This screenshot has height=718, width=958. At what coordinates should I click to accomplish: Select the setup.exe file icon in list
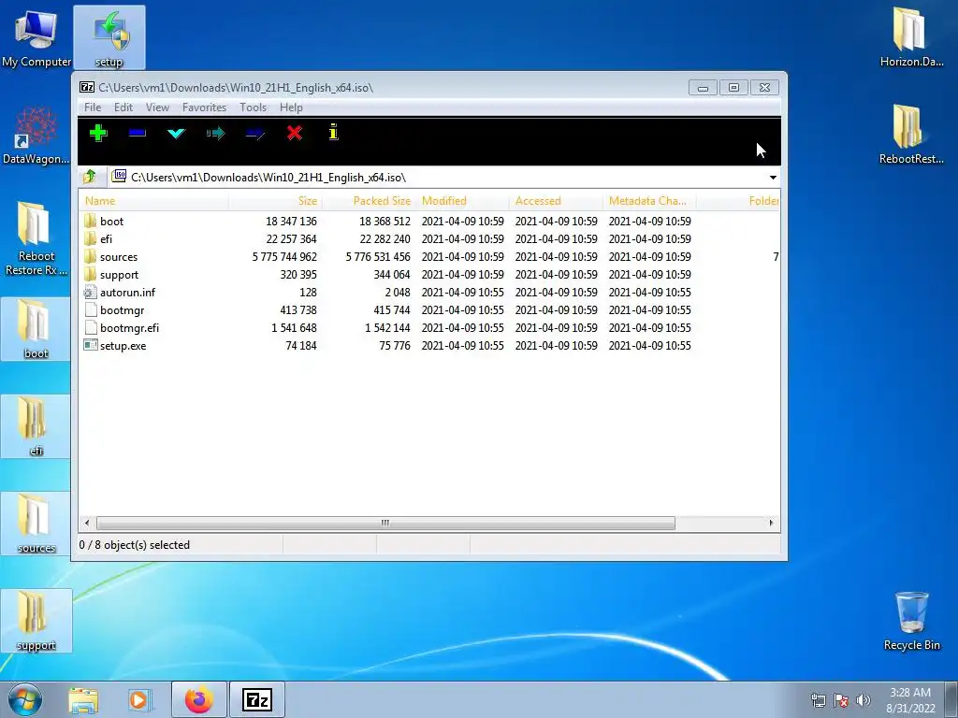(91, 346)
